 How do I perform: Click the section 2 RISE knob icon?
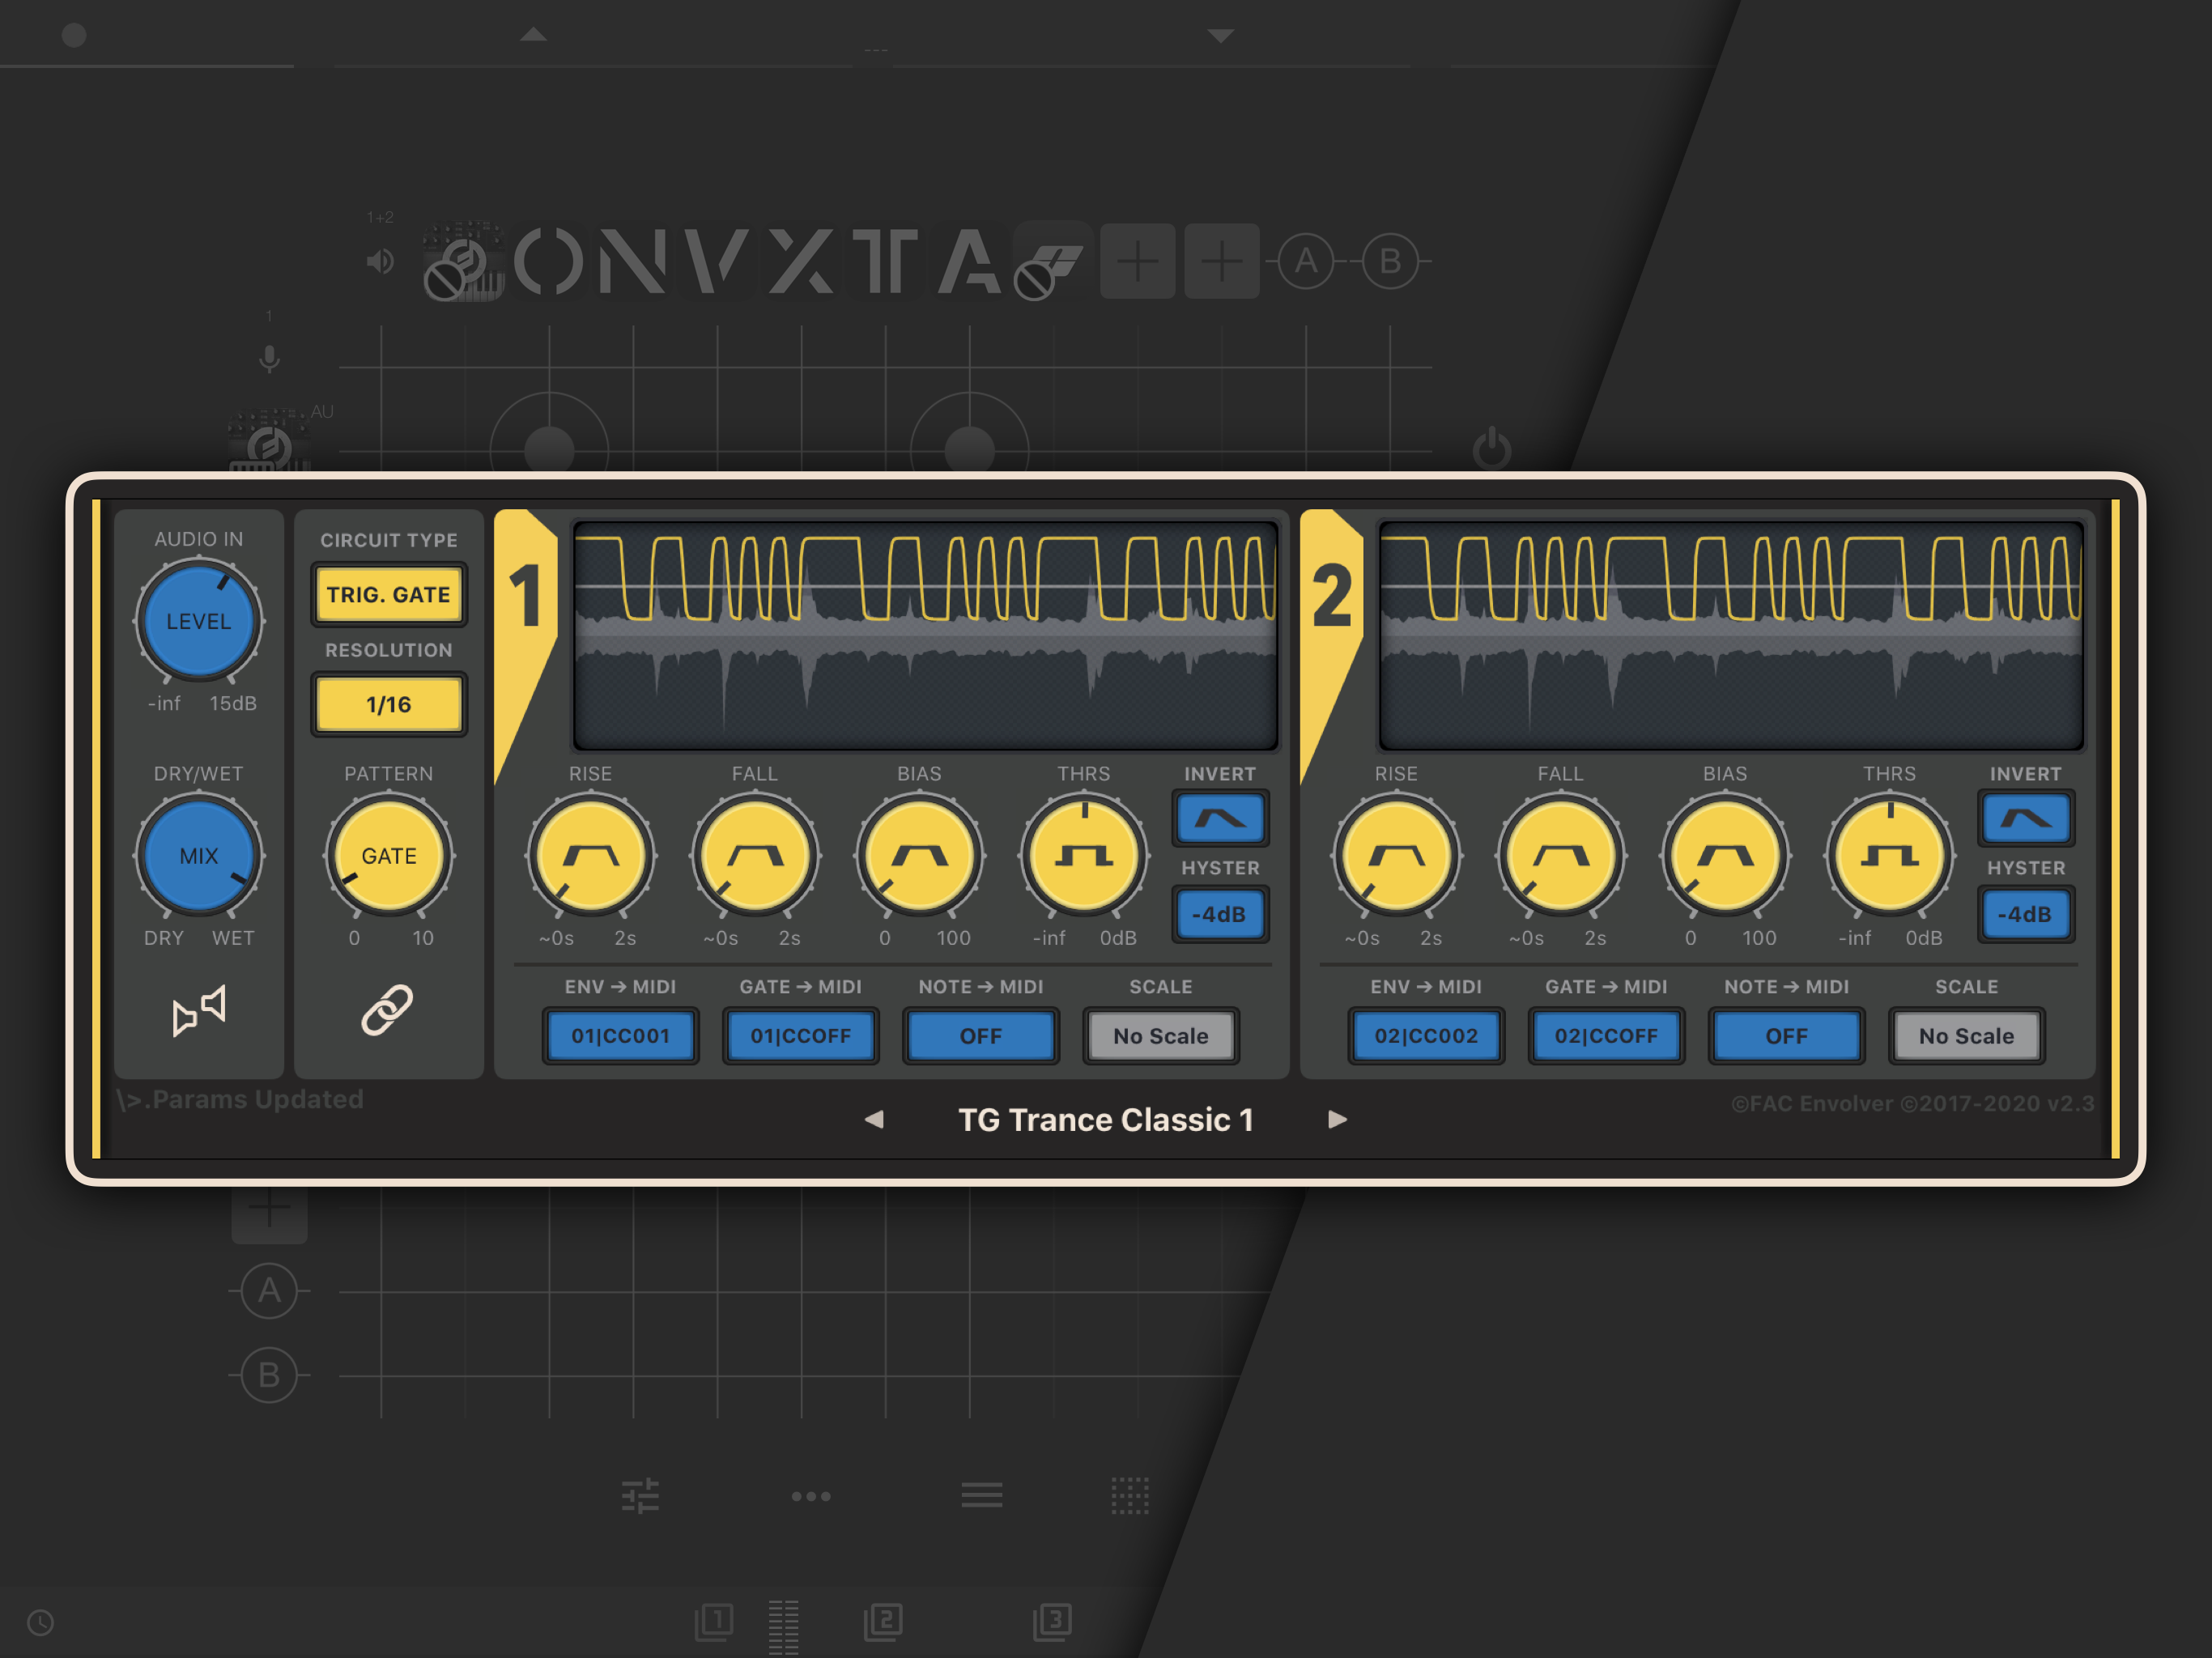[x=1396, y=856]
